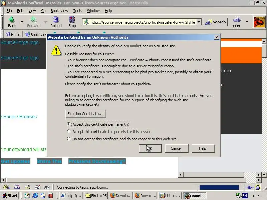Viewport: 267px width, 200px height.
Task: Click Help in certificate dialog
Action: [203, 148]
